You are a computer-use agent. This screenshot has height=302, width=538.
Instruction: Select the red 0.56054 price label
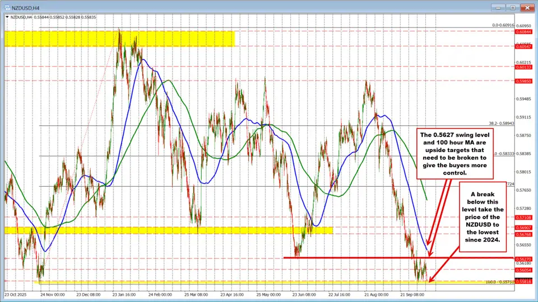[523, 271]
